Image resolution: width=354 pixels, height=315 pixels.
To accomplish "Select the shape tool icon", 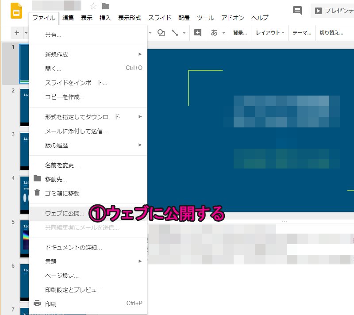I will tap(161, 33).
